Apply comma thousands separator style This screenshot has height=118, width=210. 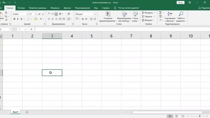(x=86, y=19)
